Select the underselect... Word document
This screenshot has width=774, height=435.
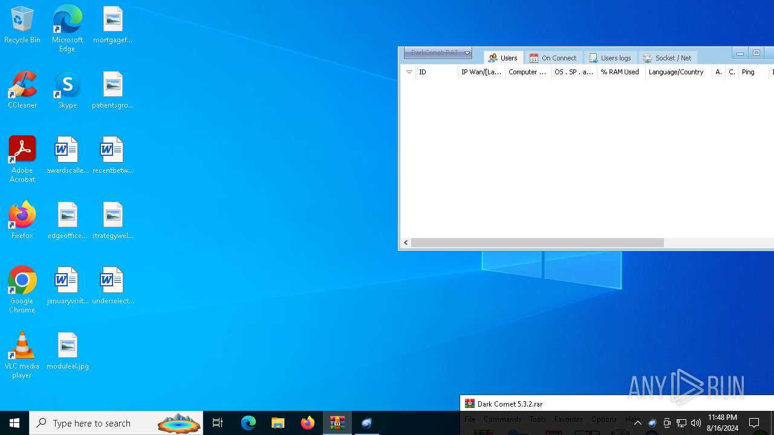pos(112,286)
